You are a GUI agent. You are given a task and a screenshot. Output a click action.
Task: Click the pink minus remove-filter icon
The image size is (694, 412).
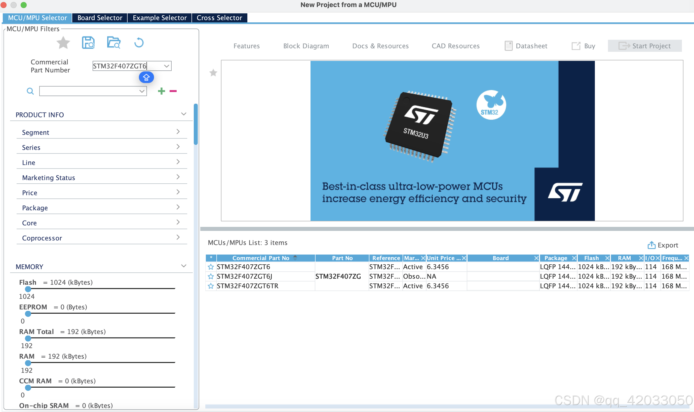tap(173, 91)
